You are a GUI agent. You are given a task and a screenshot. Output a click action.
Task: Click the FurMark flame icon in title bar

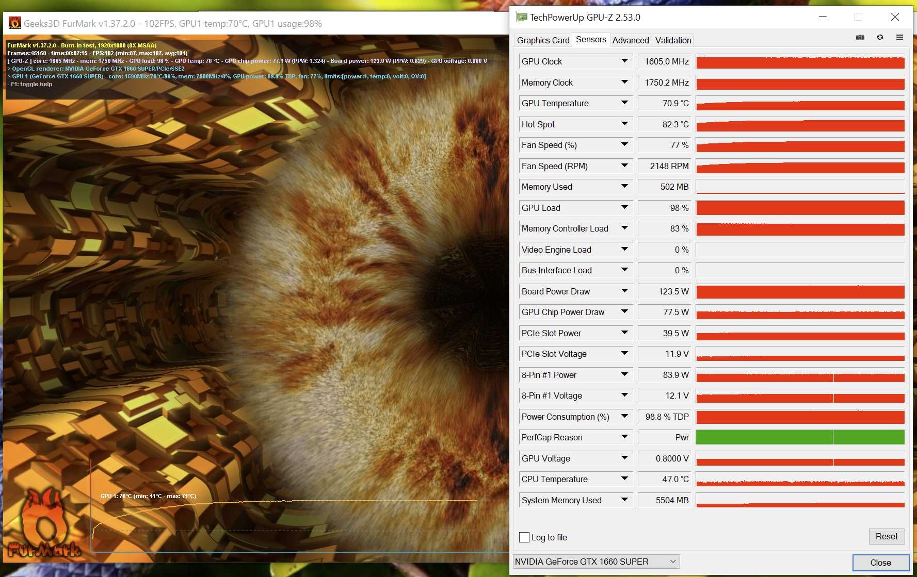pos(14,23)
